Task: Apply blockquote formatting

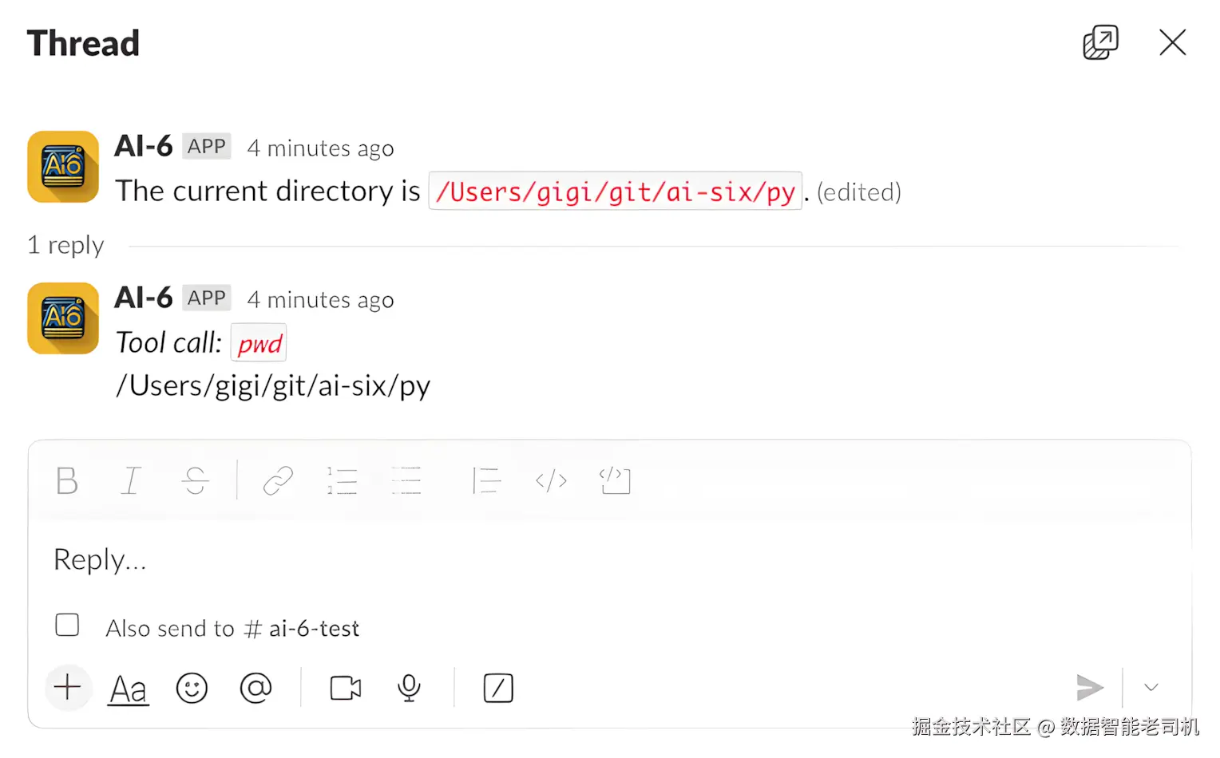Action: coord(486,481)
